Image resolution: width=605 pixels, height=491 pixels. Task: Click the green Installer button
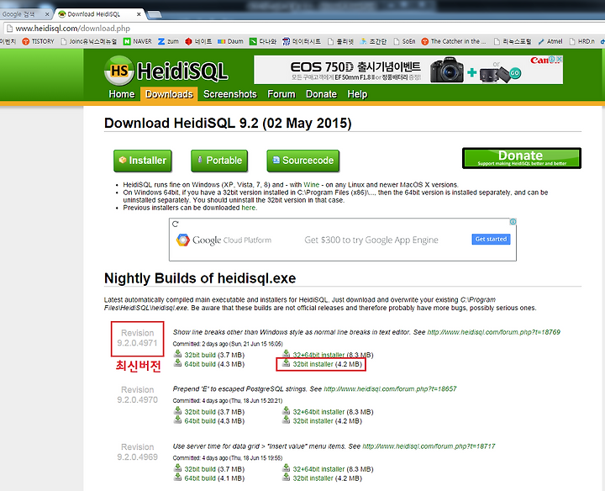(x=143, y=161)
